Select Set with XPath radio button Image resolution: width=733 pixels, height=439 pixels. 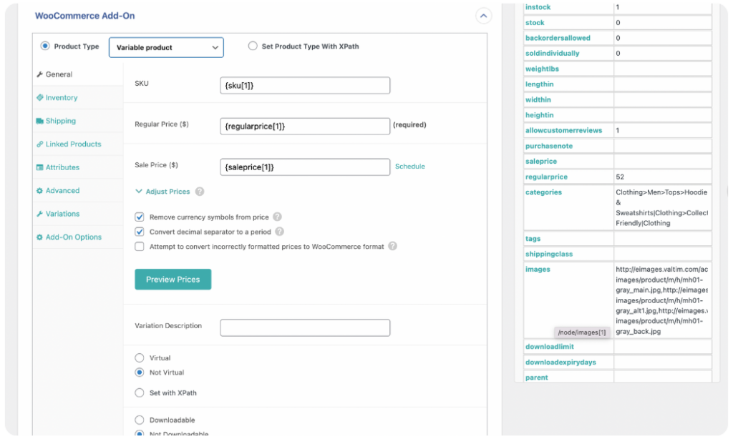click(140, 393)
